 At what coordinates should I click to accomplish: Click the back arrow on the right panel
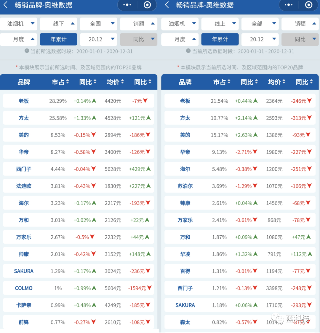[167, 5]
